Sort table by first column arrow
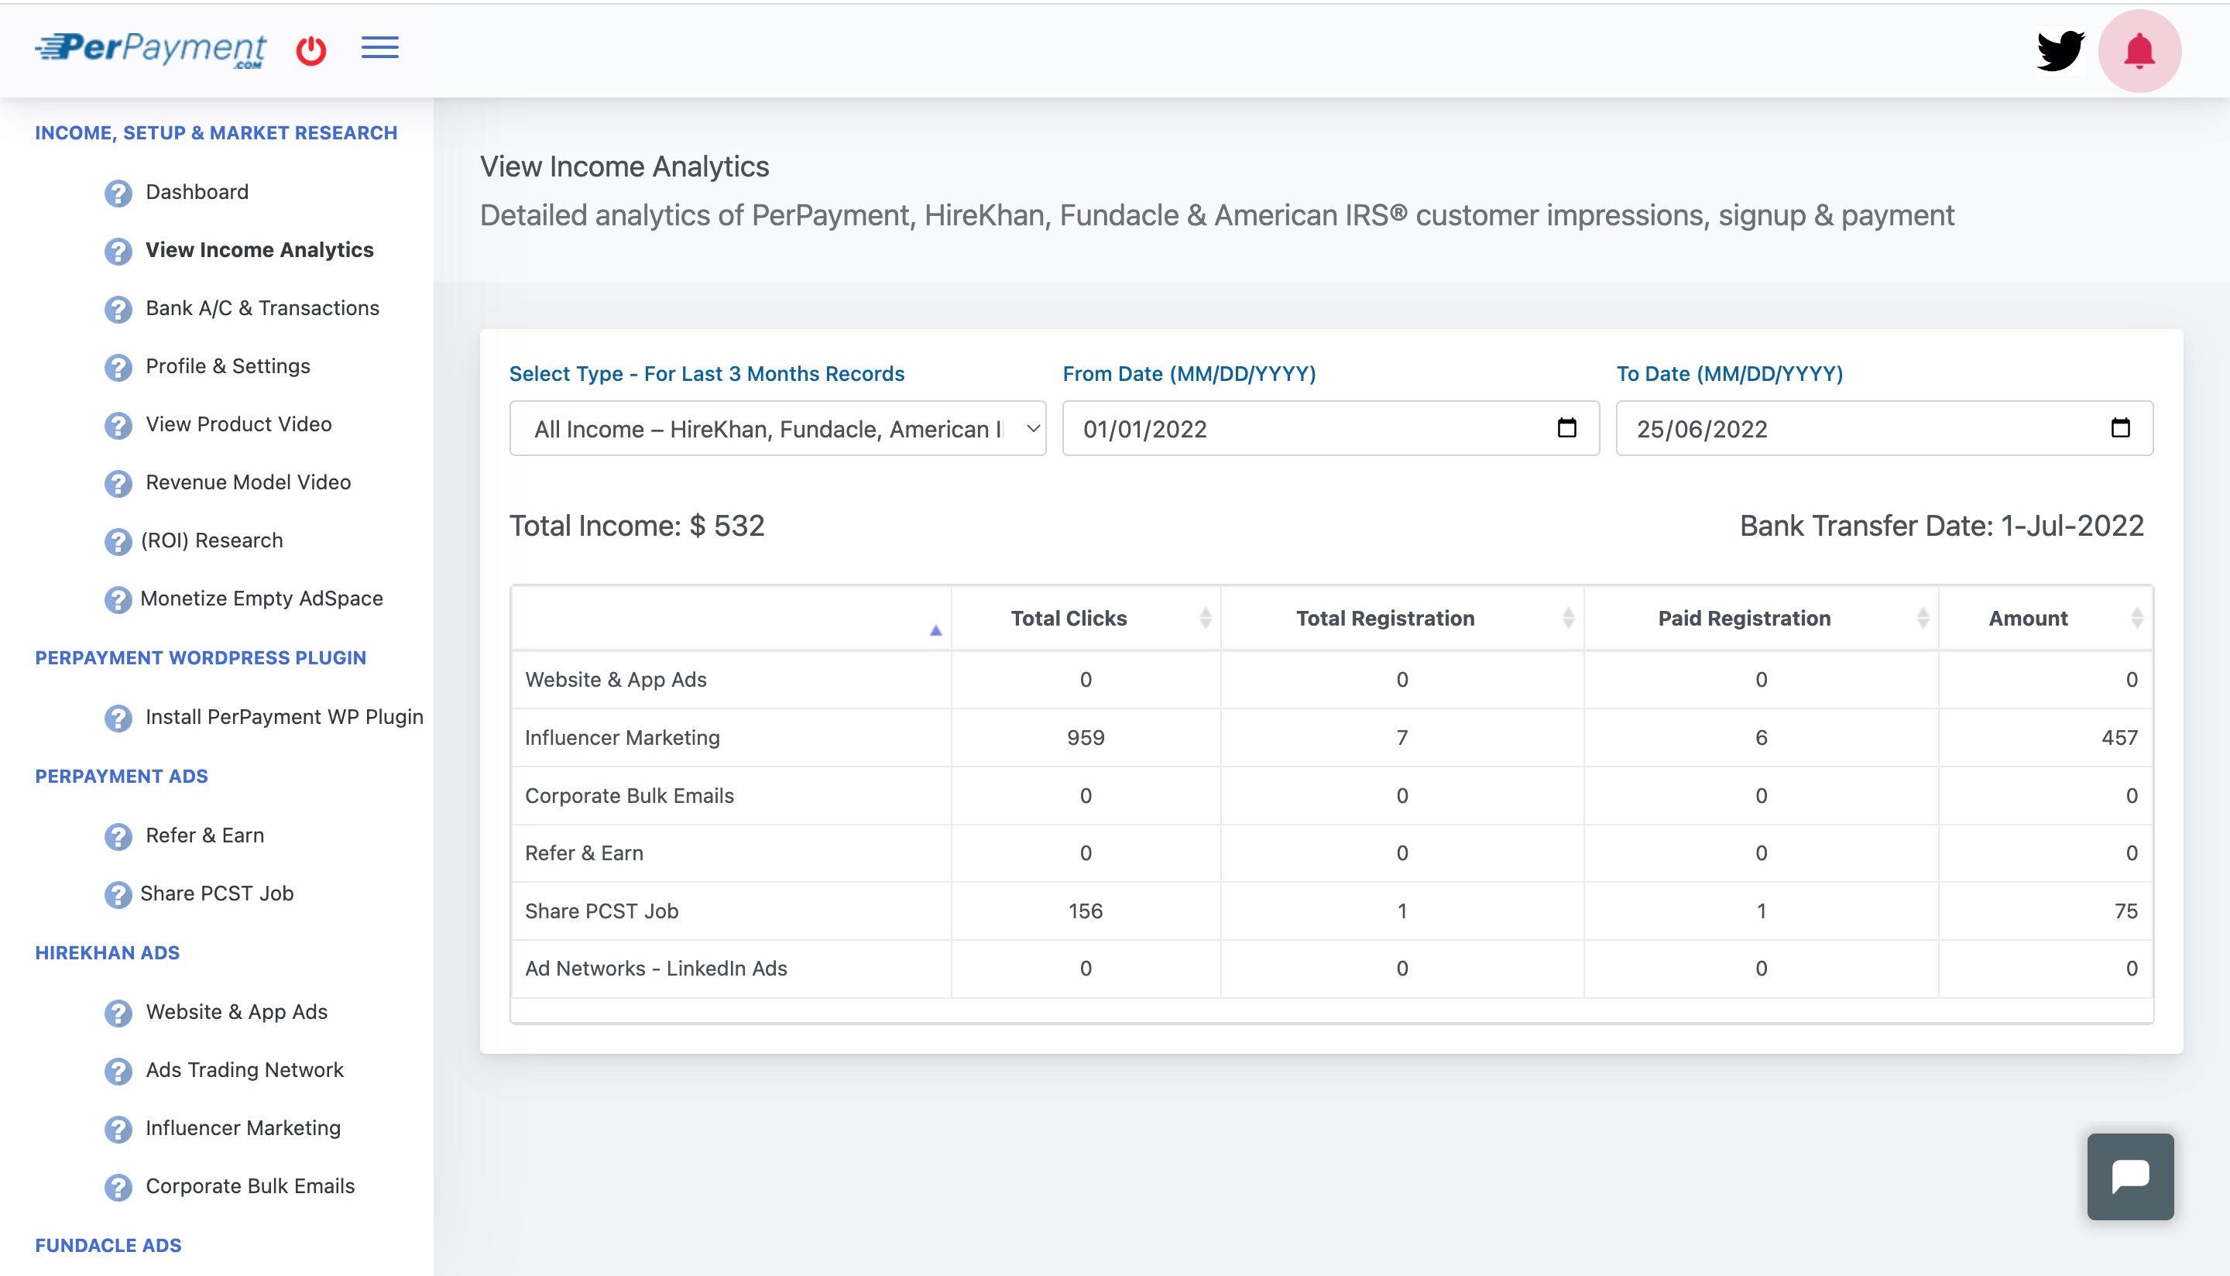 936,630
